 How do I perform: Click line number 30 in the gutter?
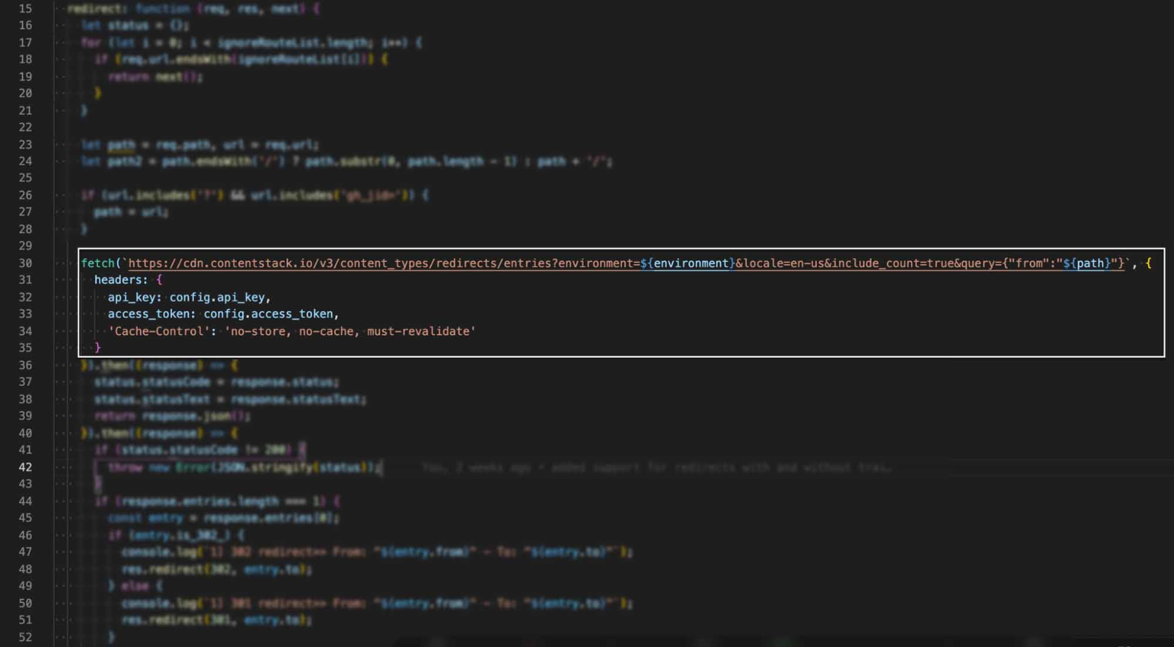coord(25,263)
